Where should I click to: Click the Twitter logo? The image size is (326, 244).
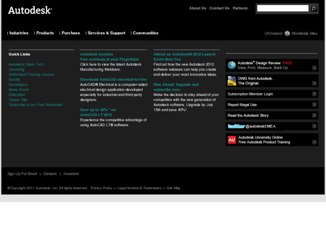[236, 126]
